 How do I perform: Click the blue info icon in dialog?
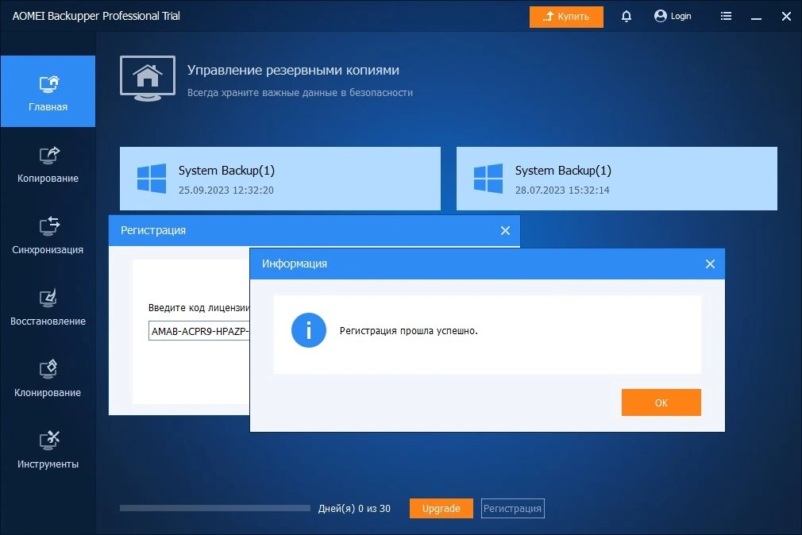coord(308,330)
